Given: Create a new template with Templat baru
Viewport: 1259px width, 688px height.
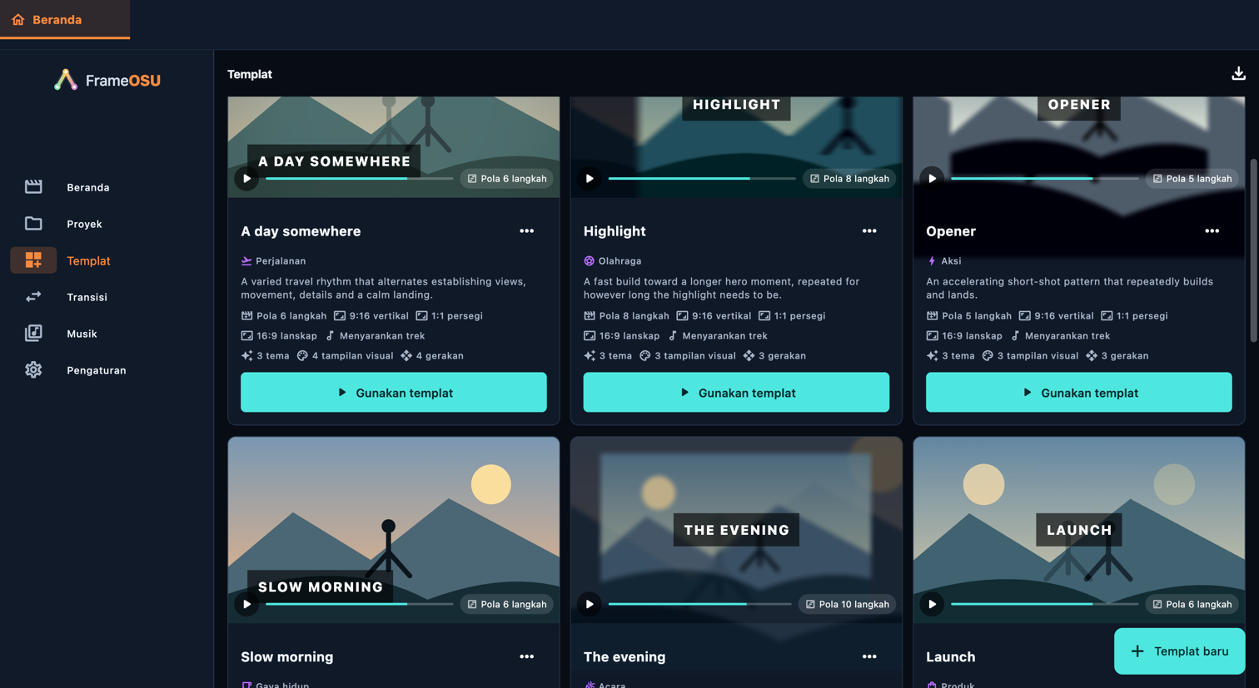Looking at the screenshot, I should 1180,651.
